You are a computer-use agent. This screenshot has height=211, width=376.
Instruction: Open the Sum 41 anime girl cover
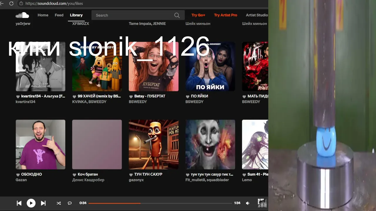(255, 144)
